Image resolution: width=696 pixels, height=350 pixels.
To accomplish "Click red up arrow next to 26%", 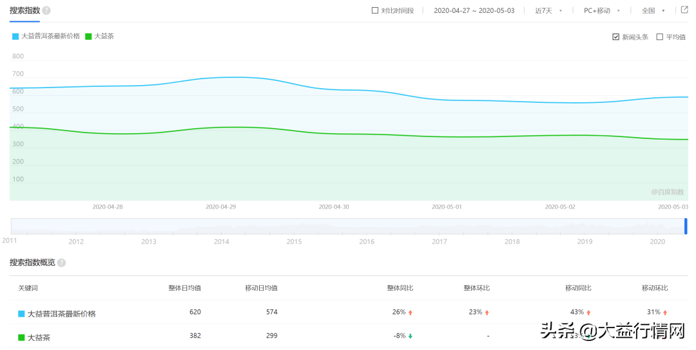I will [x=410, y=313].
